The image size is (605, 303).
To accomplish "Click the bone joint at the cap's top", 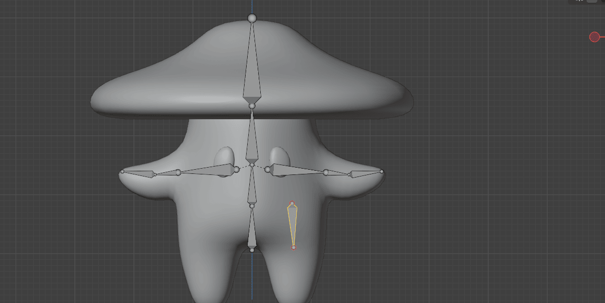I will pyautogui.click(x=252, y=18).
